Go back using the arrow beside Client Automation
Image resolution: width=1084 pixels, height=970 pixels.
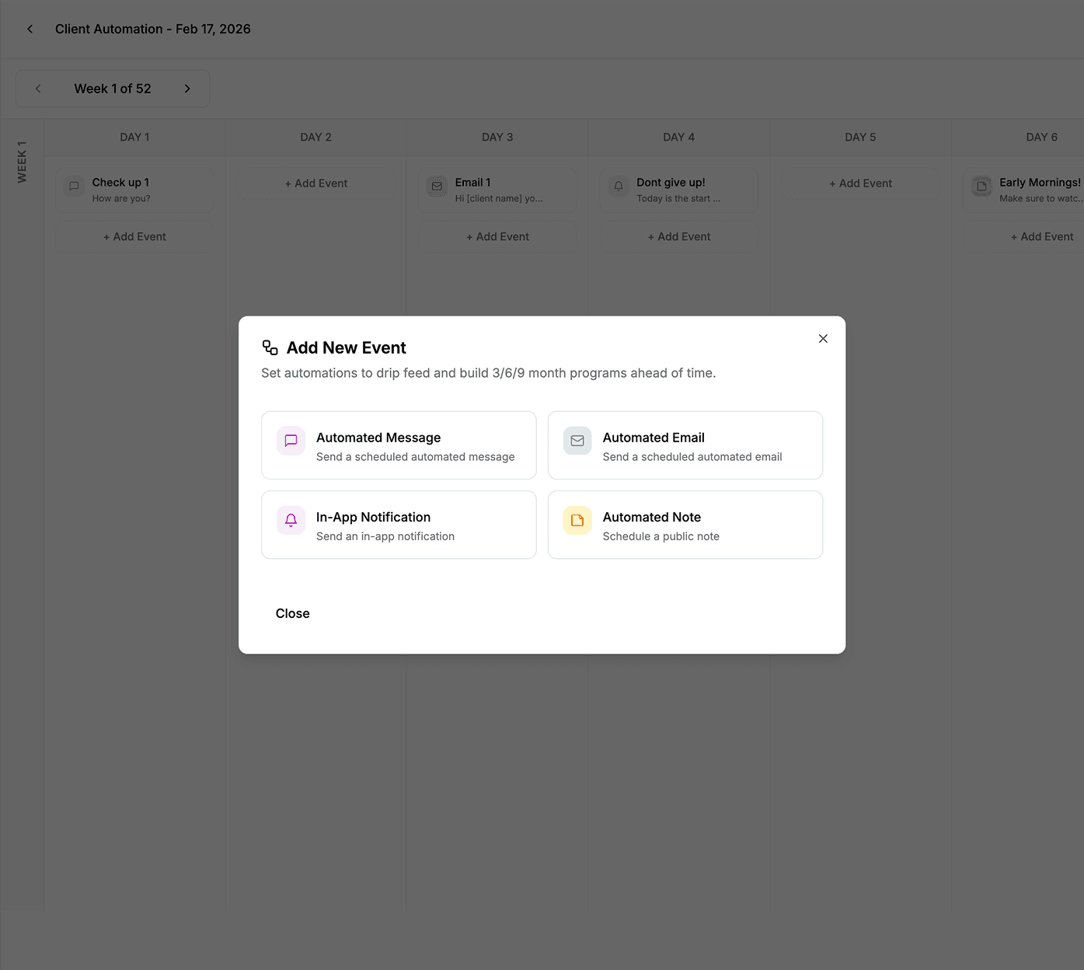coord(30,29)
